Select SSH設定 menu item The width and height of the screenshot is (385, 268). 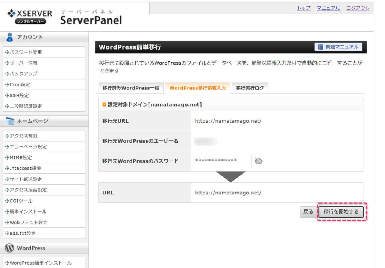tap(44, 95)
